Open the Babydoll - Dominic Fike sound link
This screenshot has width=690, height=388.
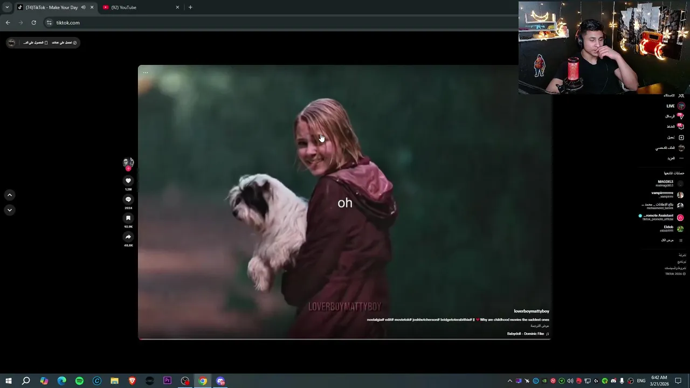[528, 334]
